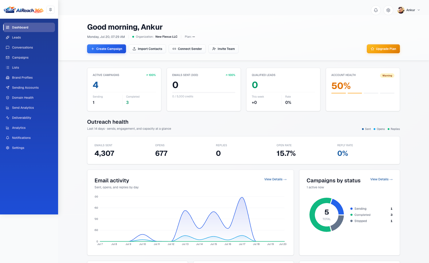The width and height of the screenshot is (429, 263).
Task: Toggle the Replies legend item
Action: point(394,129)
